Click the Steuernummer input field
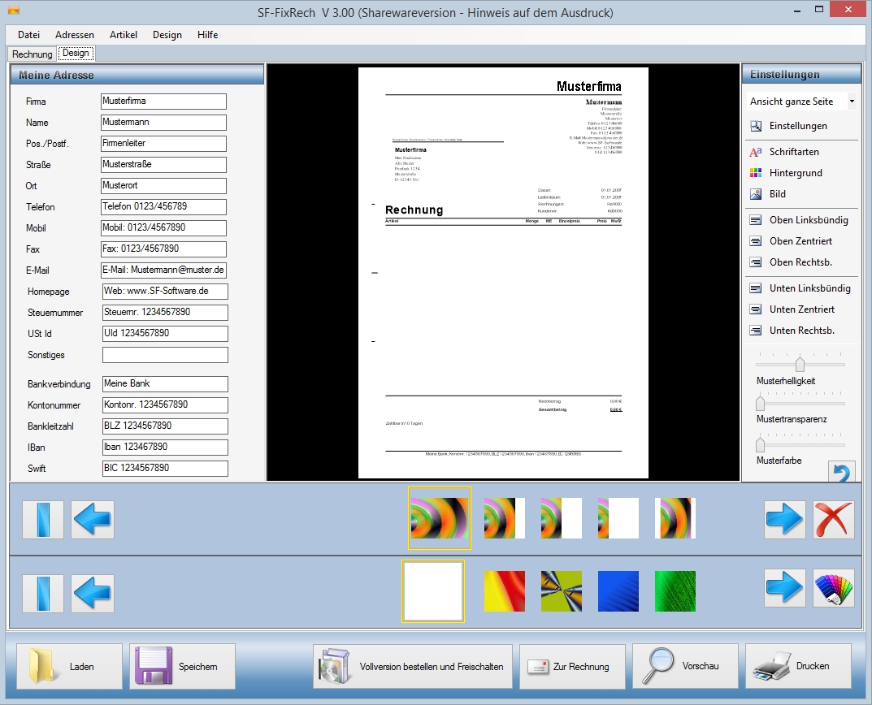872x705 pixels. [x=165, y=313]
